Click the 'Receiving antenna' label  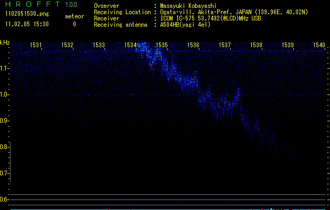[121, 25]
